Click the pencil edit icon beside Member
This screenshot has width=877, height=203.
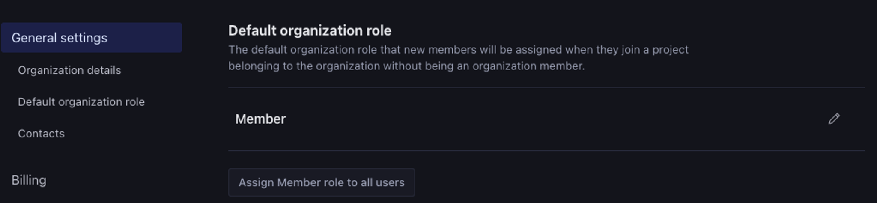coord(834,119)
